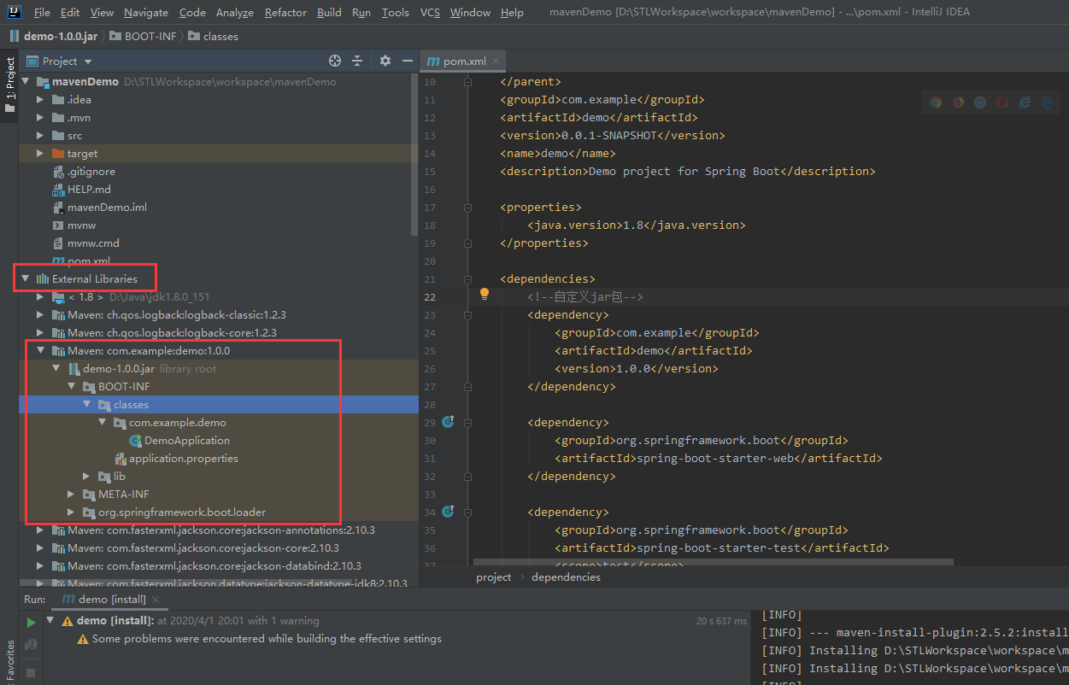Viewport: 1069px width, 685px height.
Task: Open pom.xml in Edge browser icon
Action: tap(1046, 102)
